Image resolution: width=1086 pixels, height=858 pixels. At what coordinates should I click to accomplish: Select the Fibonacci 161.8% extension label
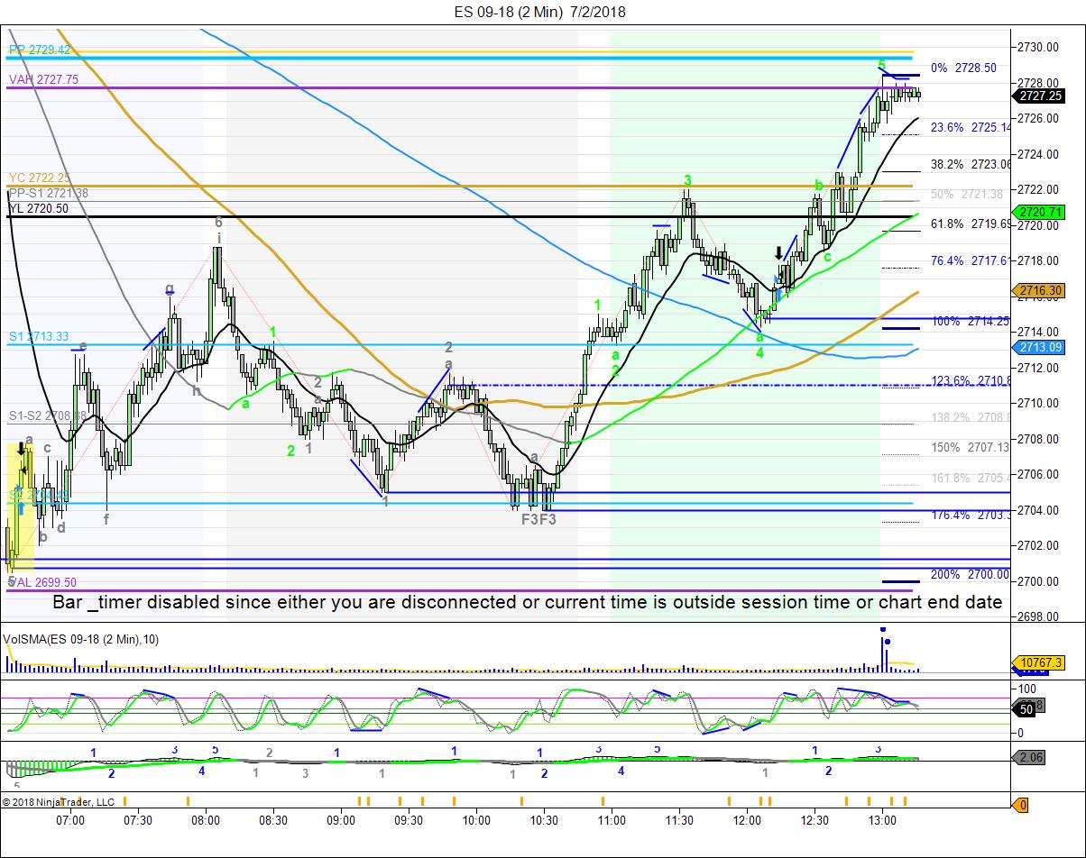[x=970, y=479]
